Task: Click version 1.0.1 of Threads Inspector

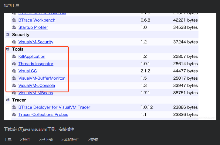Action: (145, 64)
